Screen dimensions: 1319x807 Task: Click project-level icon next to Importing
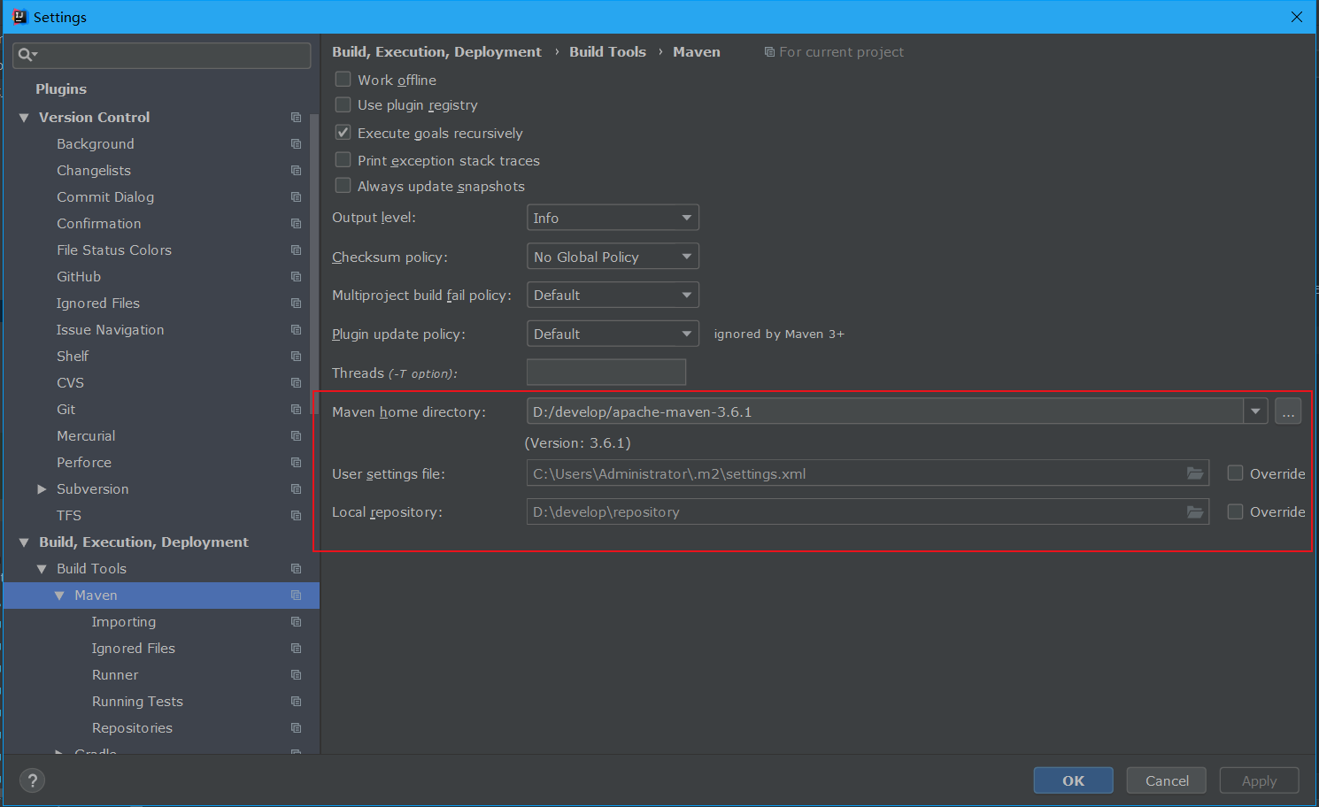(x=296, y=622)
